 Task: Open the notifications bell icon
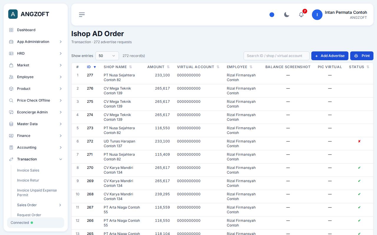pos(301,15)
